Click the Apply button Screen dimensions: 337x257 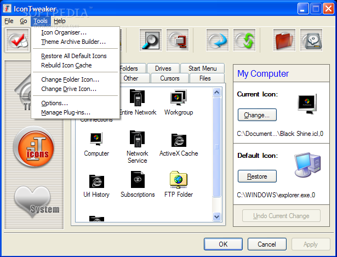(311, 244)
